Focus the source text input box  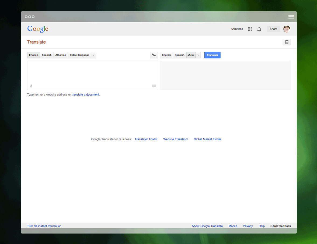pyautogui.click(x=93, y=75)
